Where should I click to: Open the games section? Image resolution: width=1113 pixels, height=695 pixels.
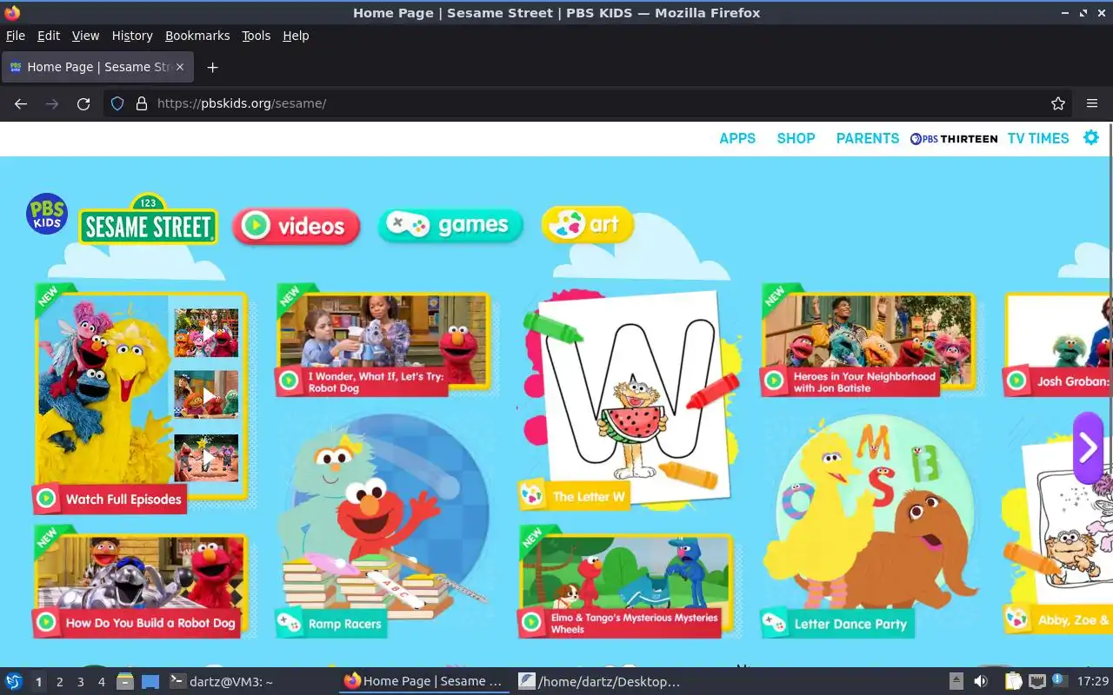coord(450,226)
